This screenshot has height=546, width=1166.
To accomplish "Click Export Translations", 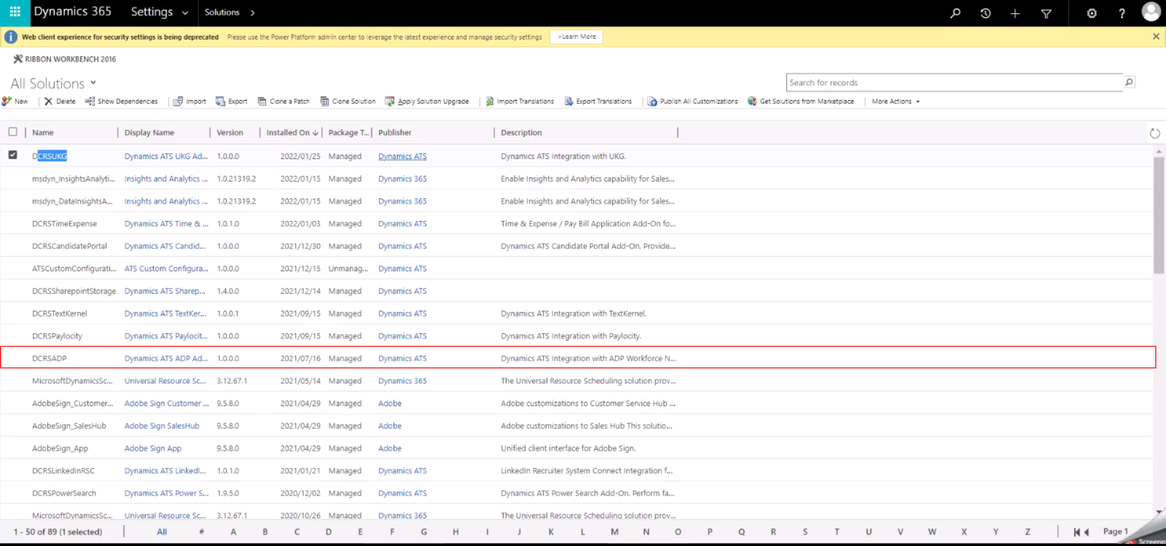I will click(598, 101).
